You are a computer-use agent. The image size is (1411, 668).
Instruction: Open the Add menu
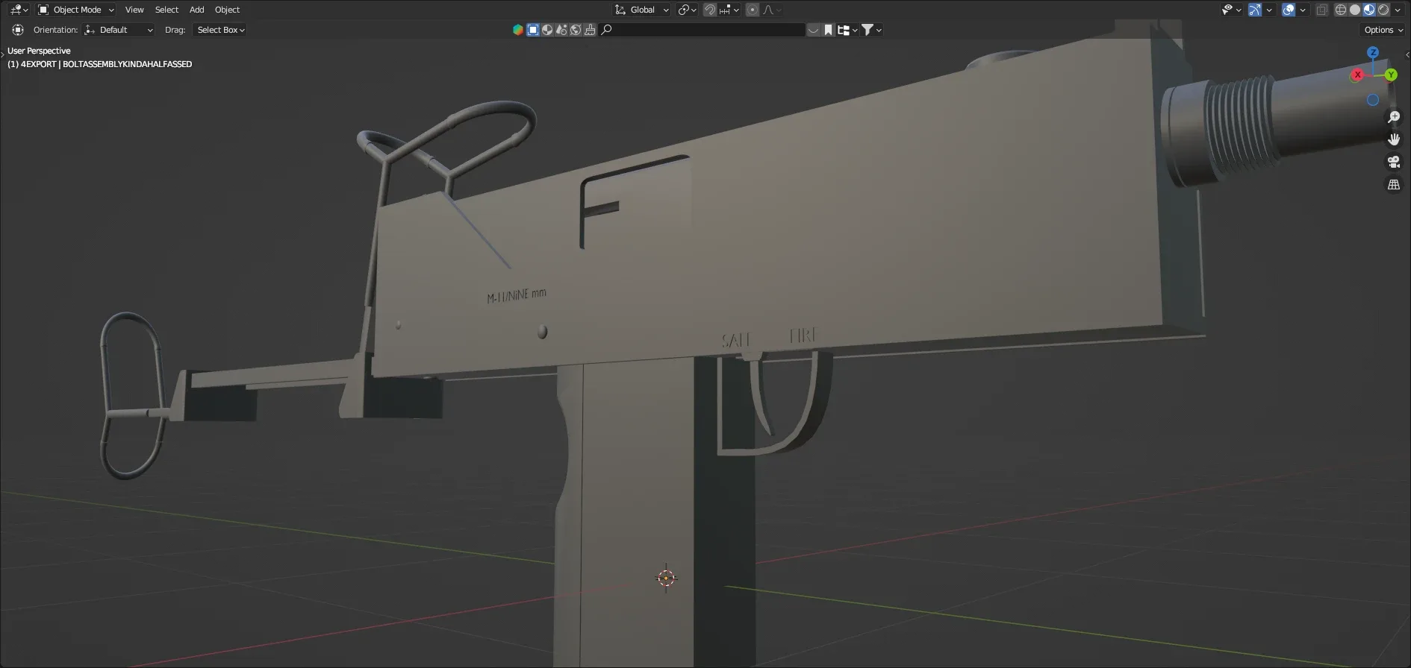[196, 10]
